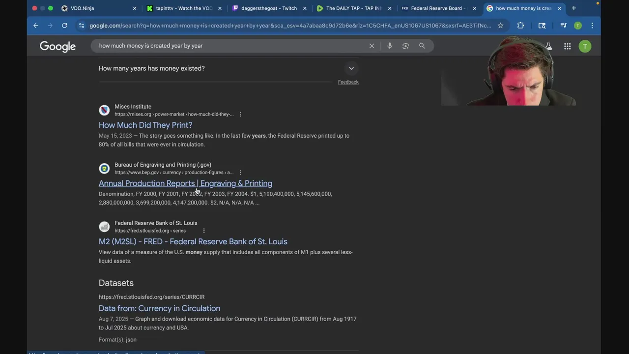Image resolution: width=629 pixels, height=354 pixels.
Task: Click the Google search input field
Action: click(x=231, y=46)
